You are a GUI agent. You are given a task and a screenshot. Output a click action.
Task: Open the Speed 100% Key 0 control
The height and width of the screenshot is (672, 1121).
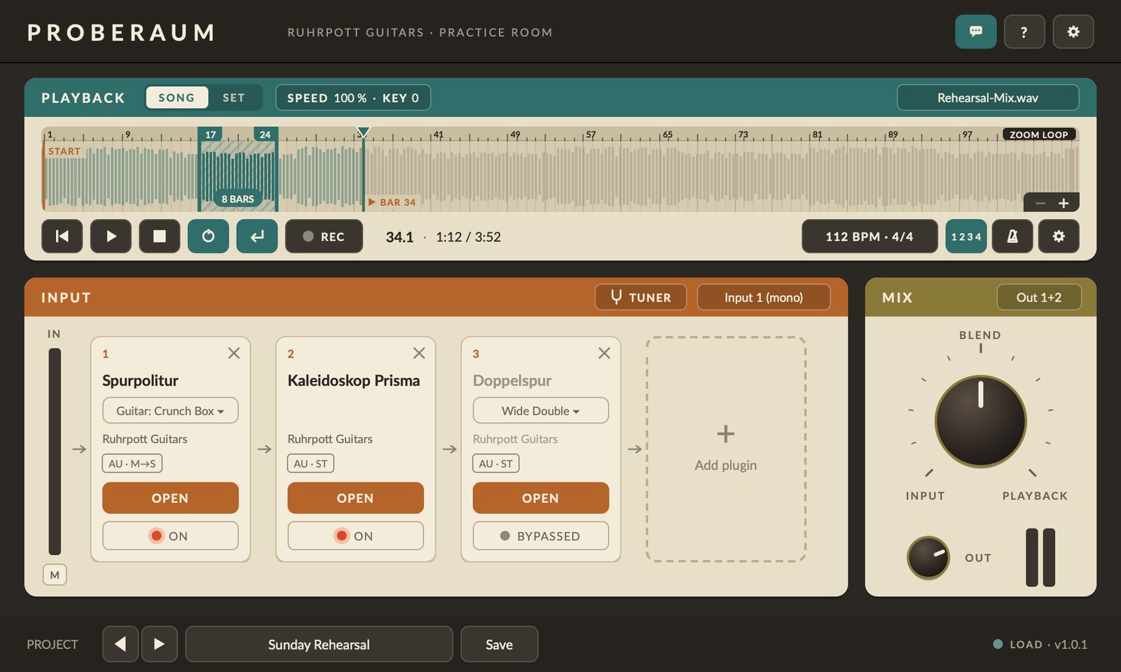(x=353, y=97)
